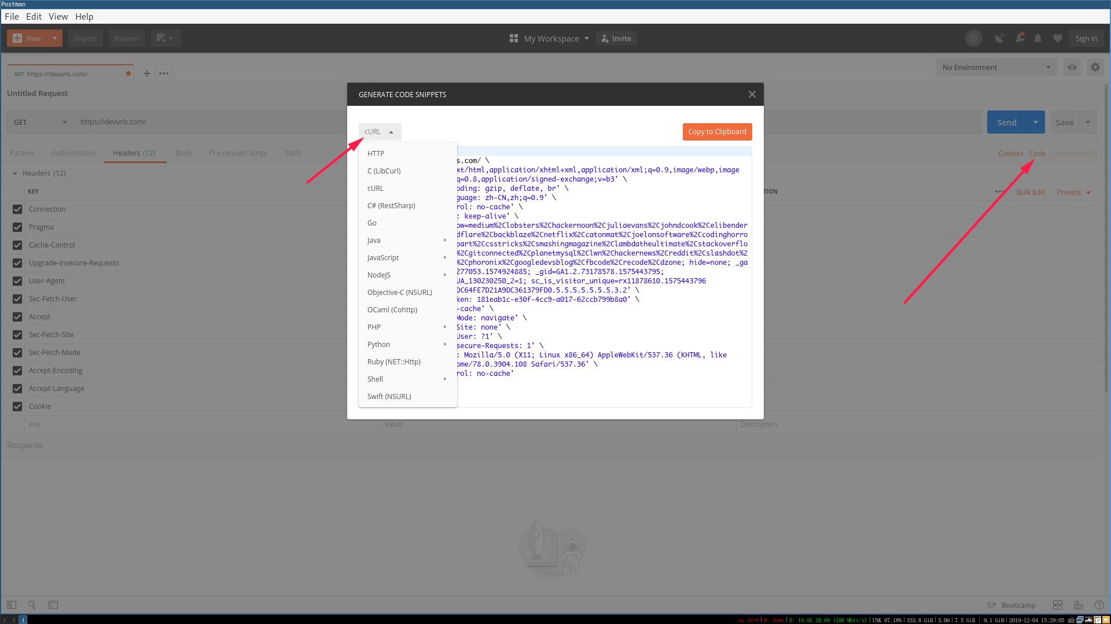Select Objective-C (NSURL) language
The width and height of the screenshot is (1111, 624).
click(408, 292)
